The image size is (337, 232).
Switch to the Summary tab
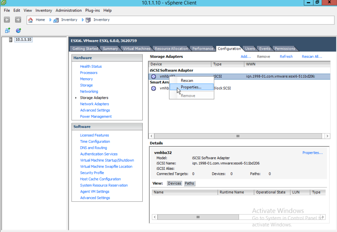tap(110, 49)
